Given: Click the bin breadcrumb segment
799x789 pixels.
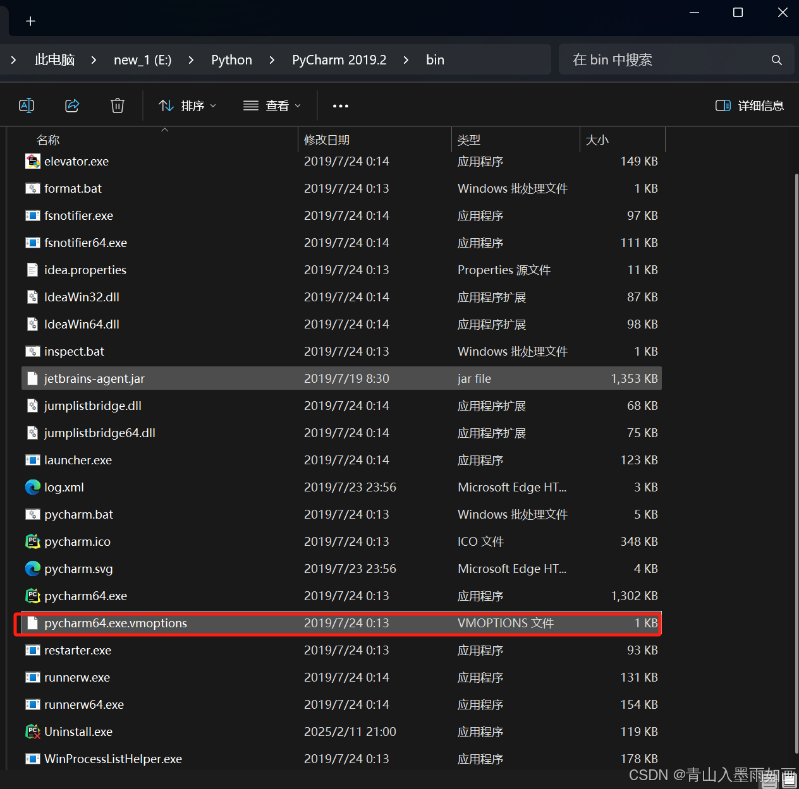Looking at the screenshot, I should (435, 60).
